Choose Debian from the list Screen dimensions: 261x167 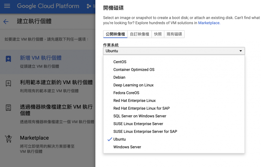pos(174,77)
